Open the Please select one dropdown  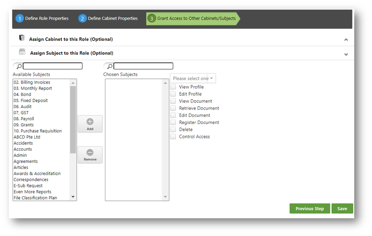pos(193,79)
